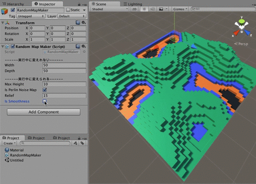
Task: Click the Project panel options menu icon
Action: point(84,139)
